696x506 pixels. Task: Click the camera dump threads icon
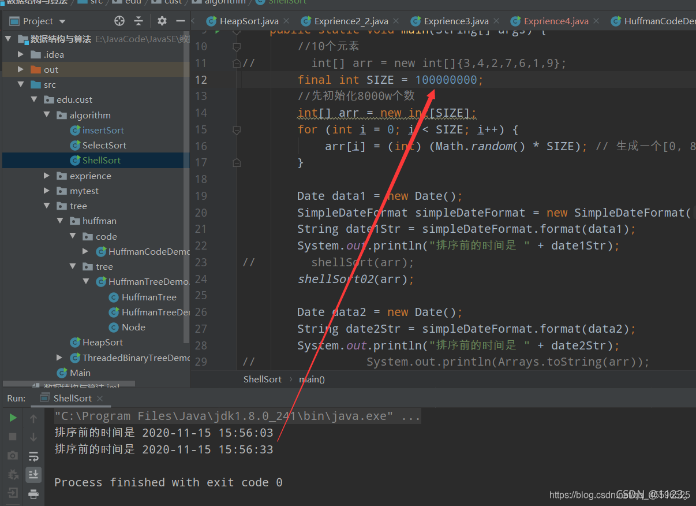pos(13,456)
